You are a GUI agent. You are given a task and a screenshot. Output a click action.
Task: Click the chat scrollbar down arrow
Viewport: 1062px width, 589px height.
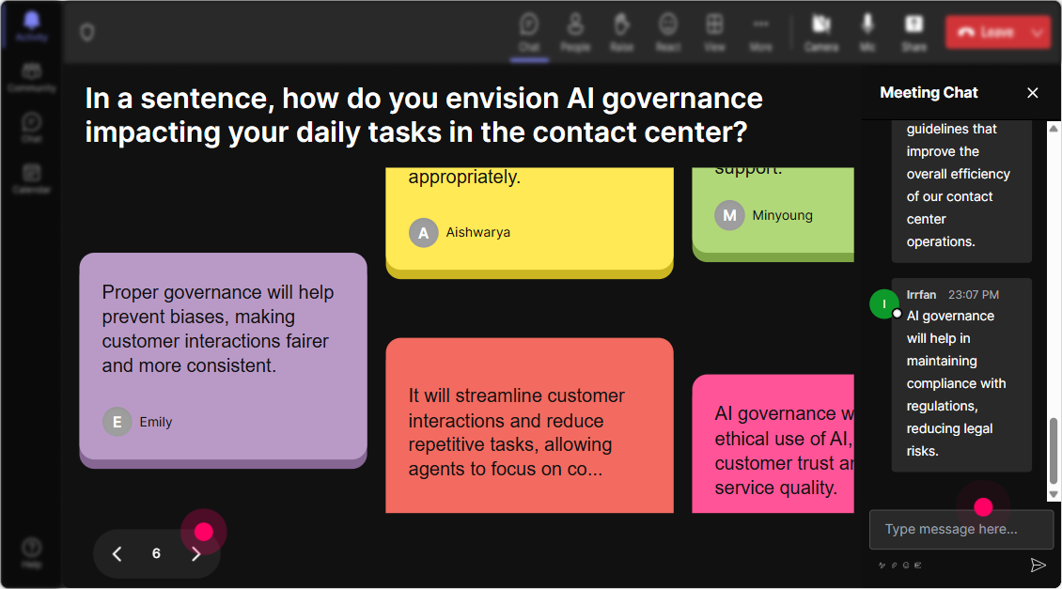pyautogui.click(x=1054, y=495)
